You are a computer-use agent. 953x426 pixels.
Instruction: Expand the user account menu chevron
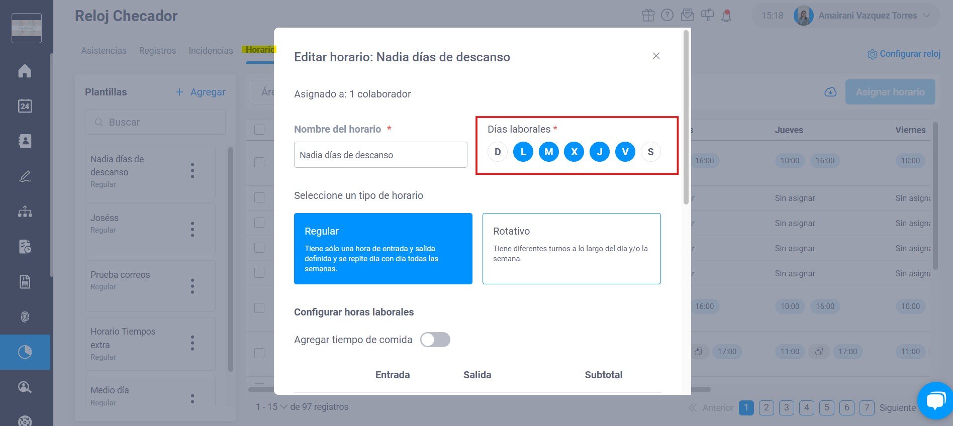pos(927,16)
